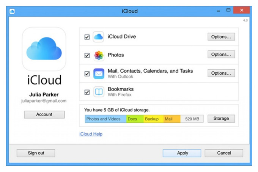Open Options for Photos
This screenshot has height=172, width=258.
click(x=221, y=55)
